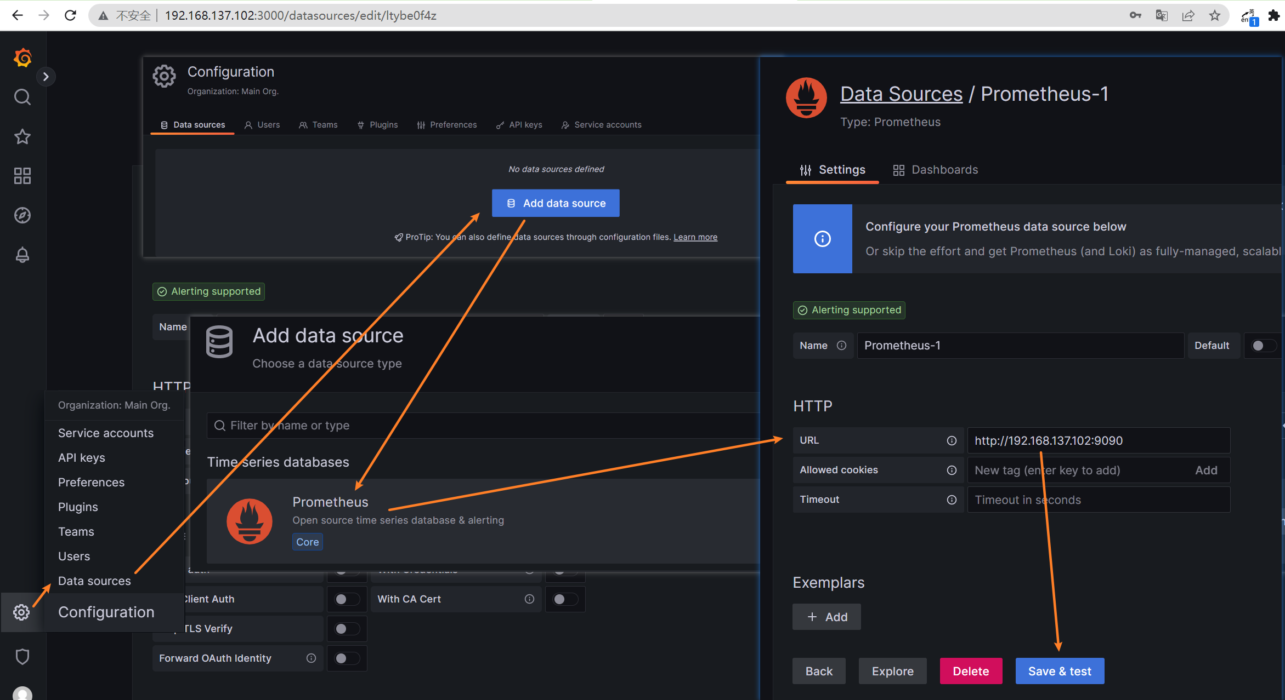Screen dimensions: 1285x700
Task: Click browser back arrow
Action: (x=18, y=15)
